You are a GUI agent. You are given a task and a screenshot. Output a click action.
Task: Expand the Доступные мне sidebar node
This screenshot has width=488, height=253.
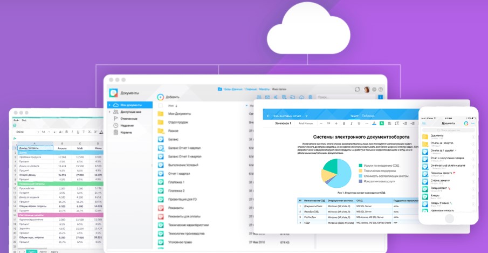(109, 112)
